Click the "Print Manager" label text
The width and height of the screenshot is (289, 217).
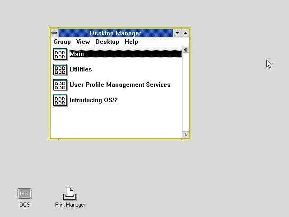click(70, 205)
